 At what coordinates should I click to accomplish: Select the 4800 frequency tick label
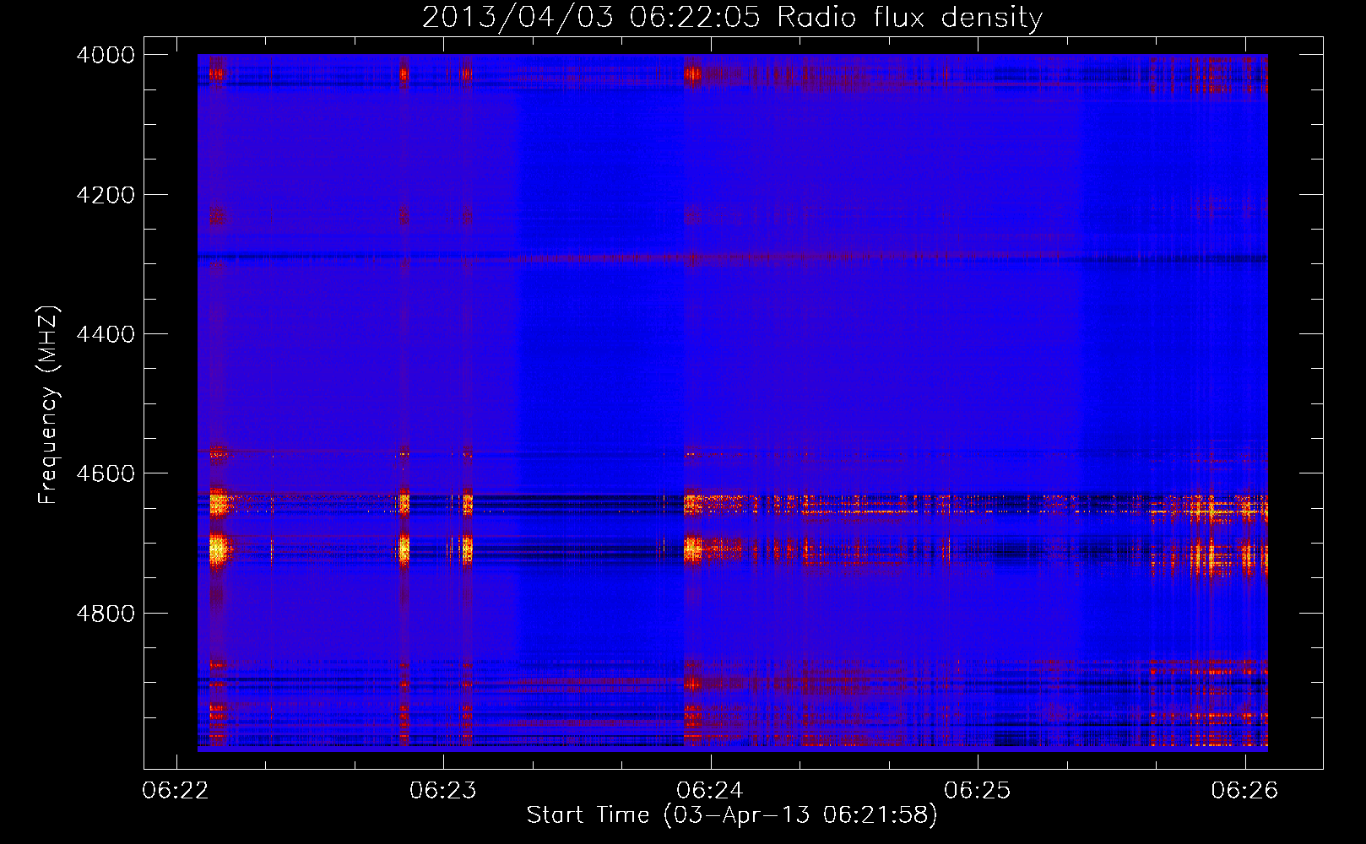point(106,614)
